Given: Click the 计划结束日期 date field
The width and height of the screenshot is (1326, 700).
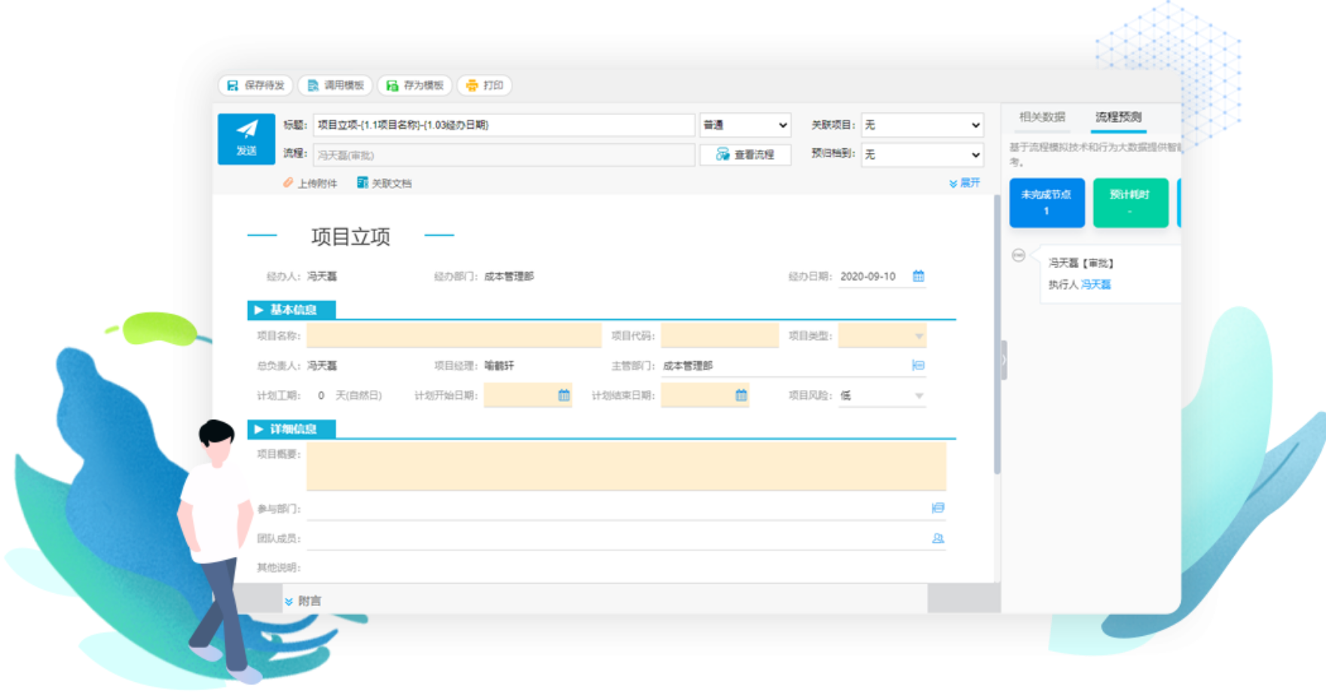Looking at the screenshot, I should (705, 395).
